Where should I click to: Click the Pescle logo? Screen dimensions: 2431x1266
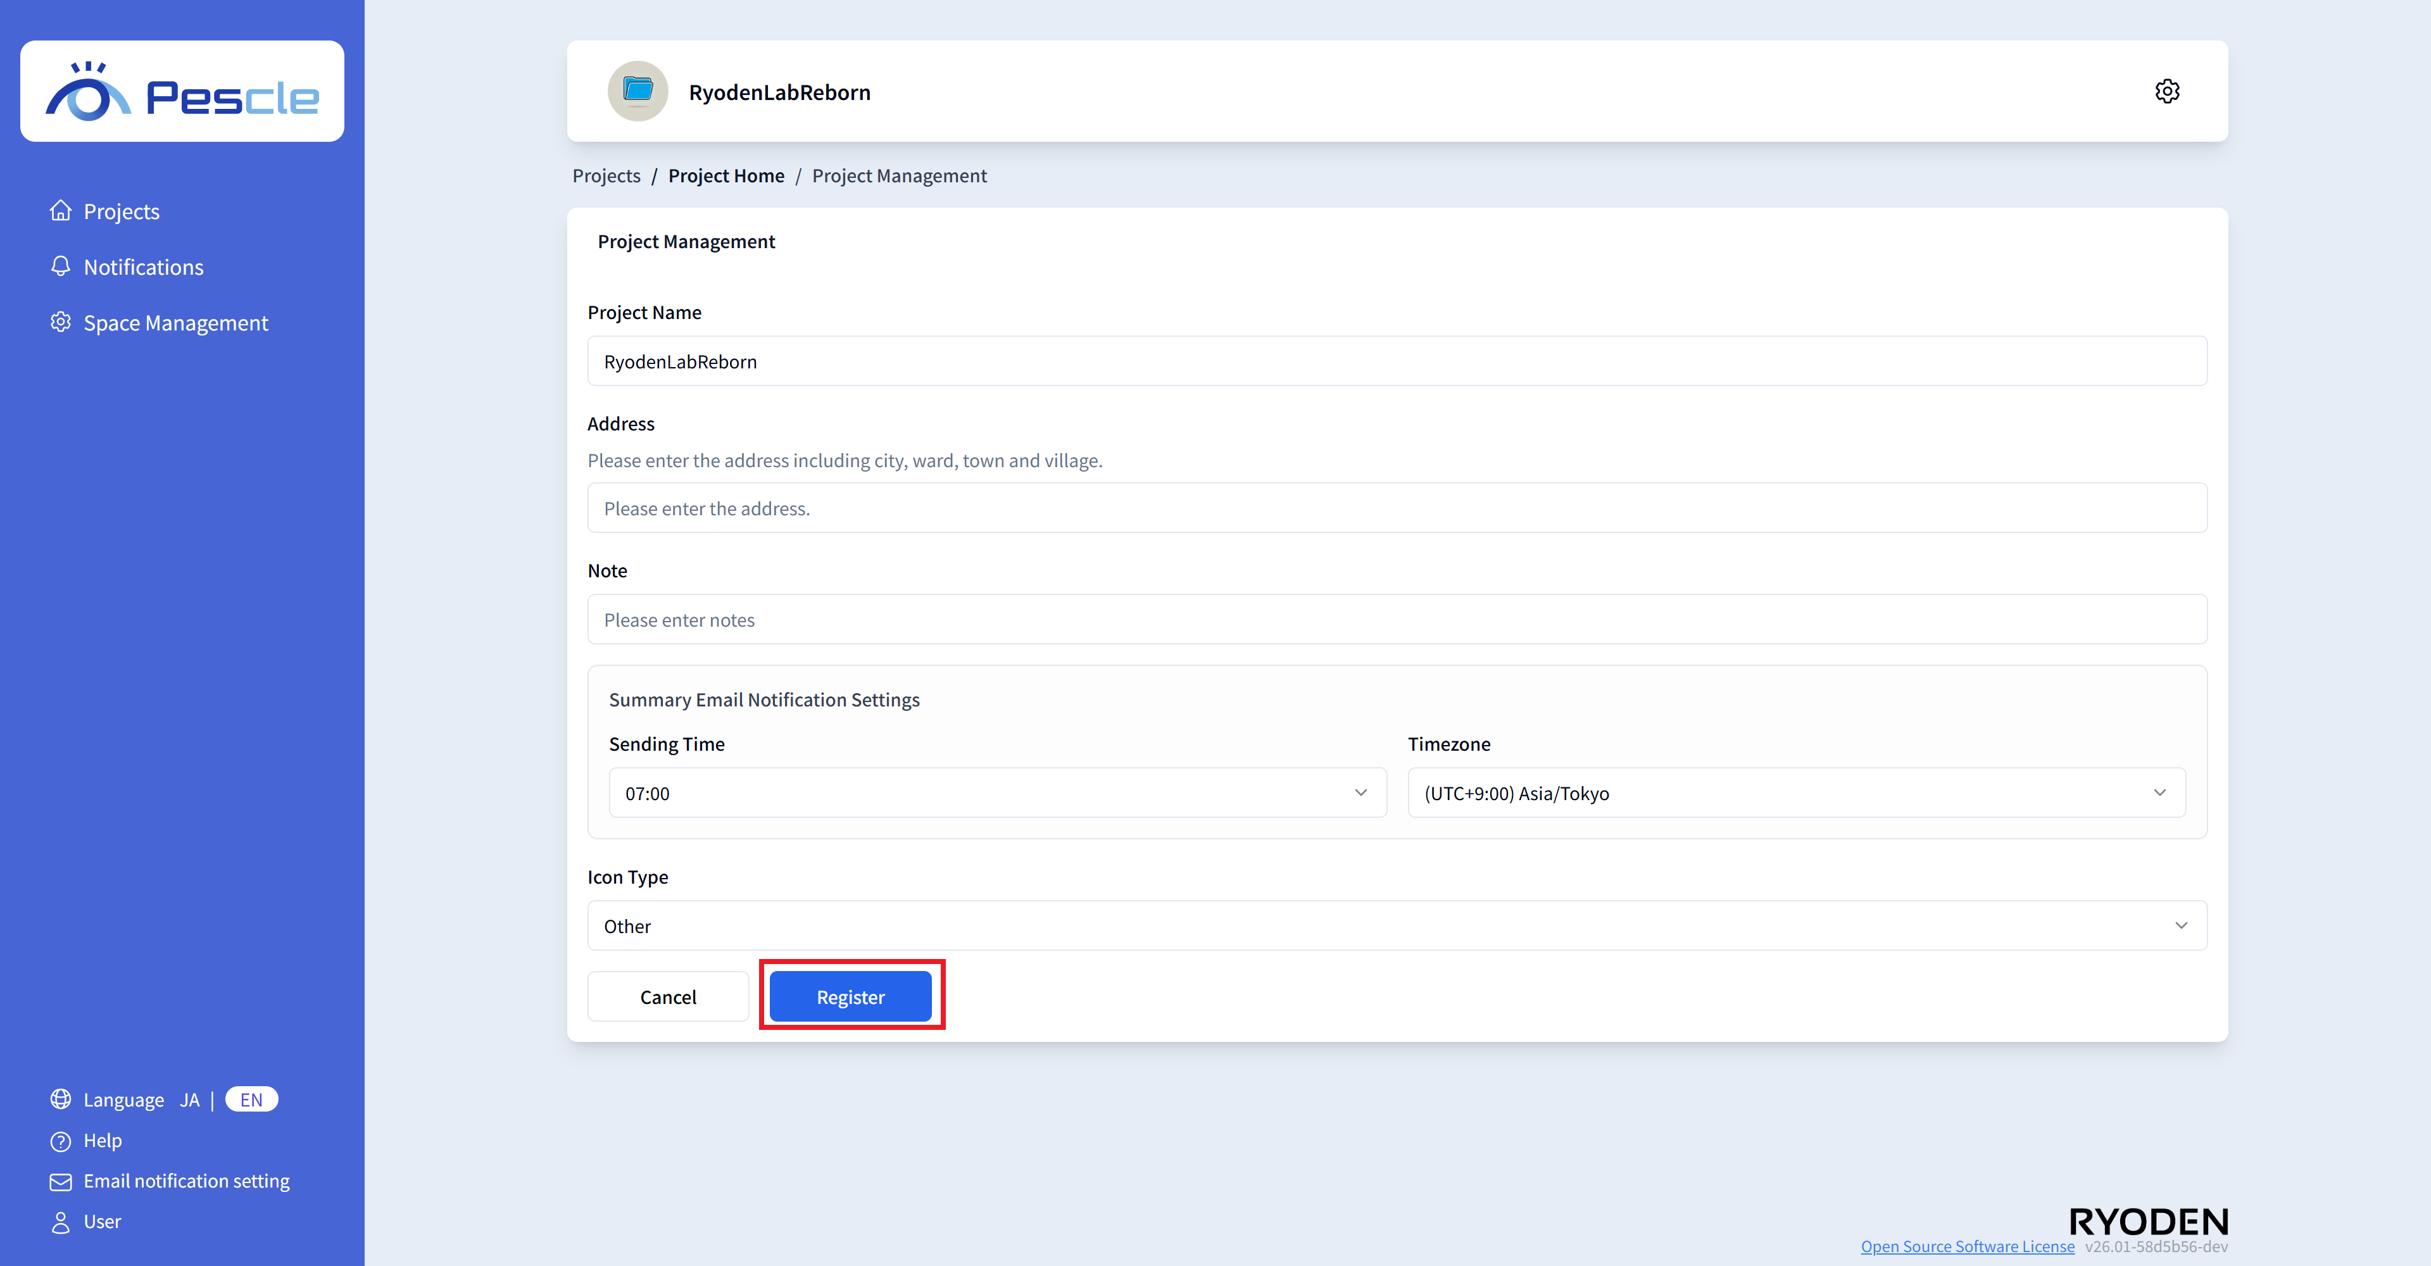[182, 92]
